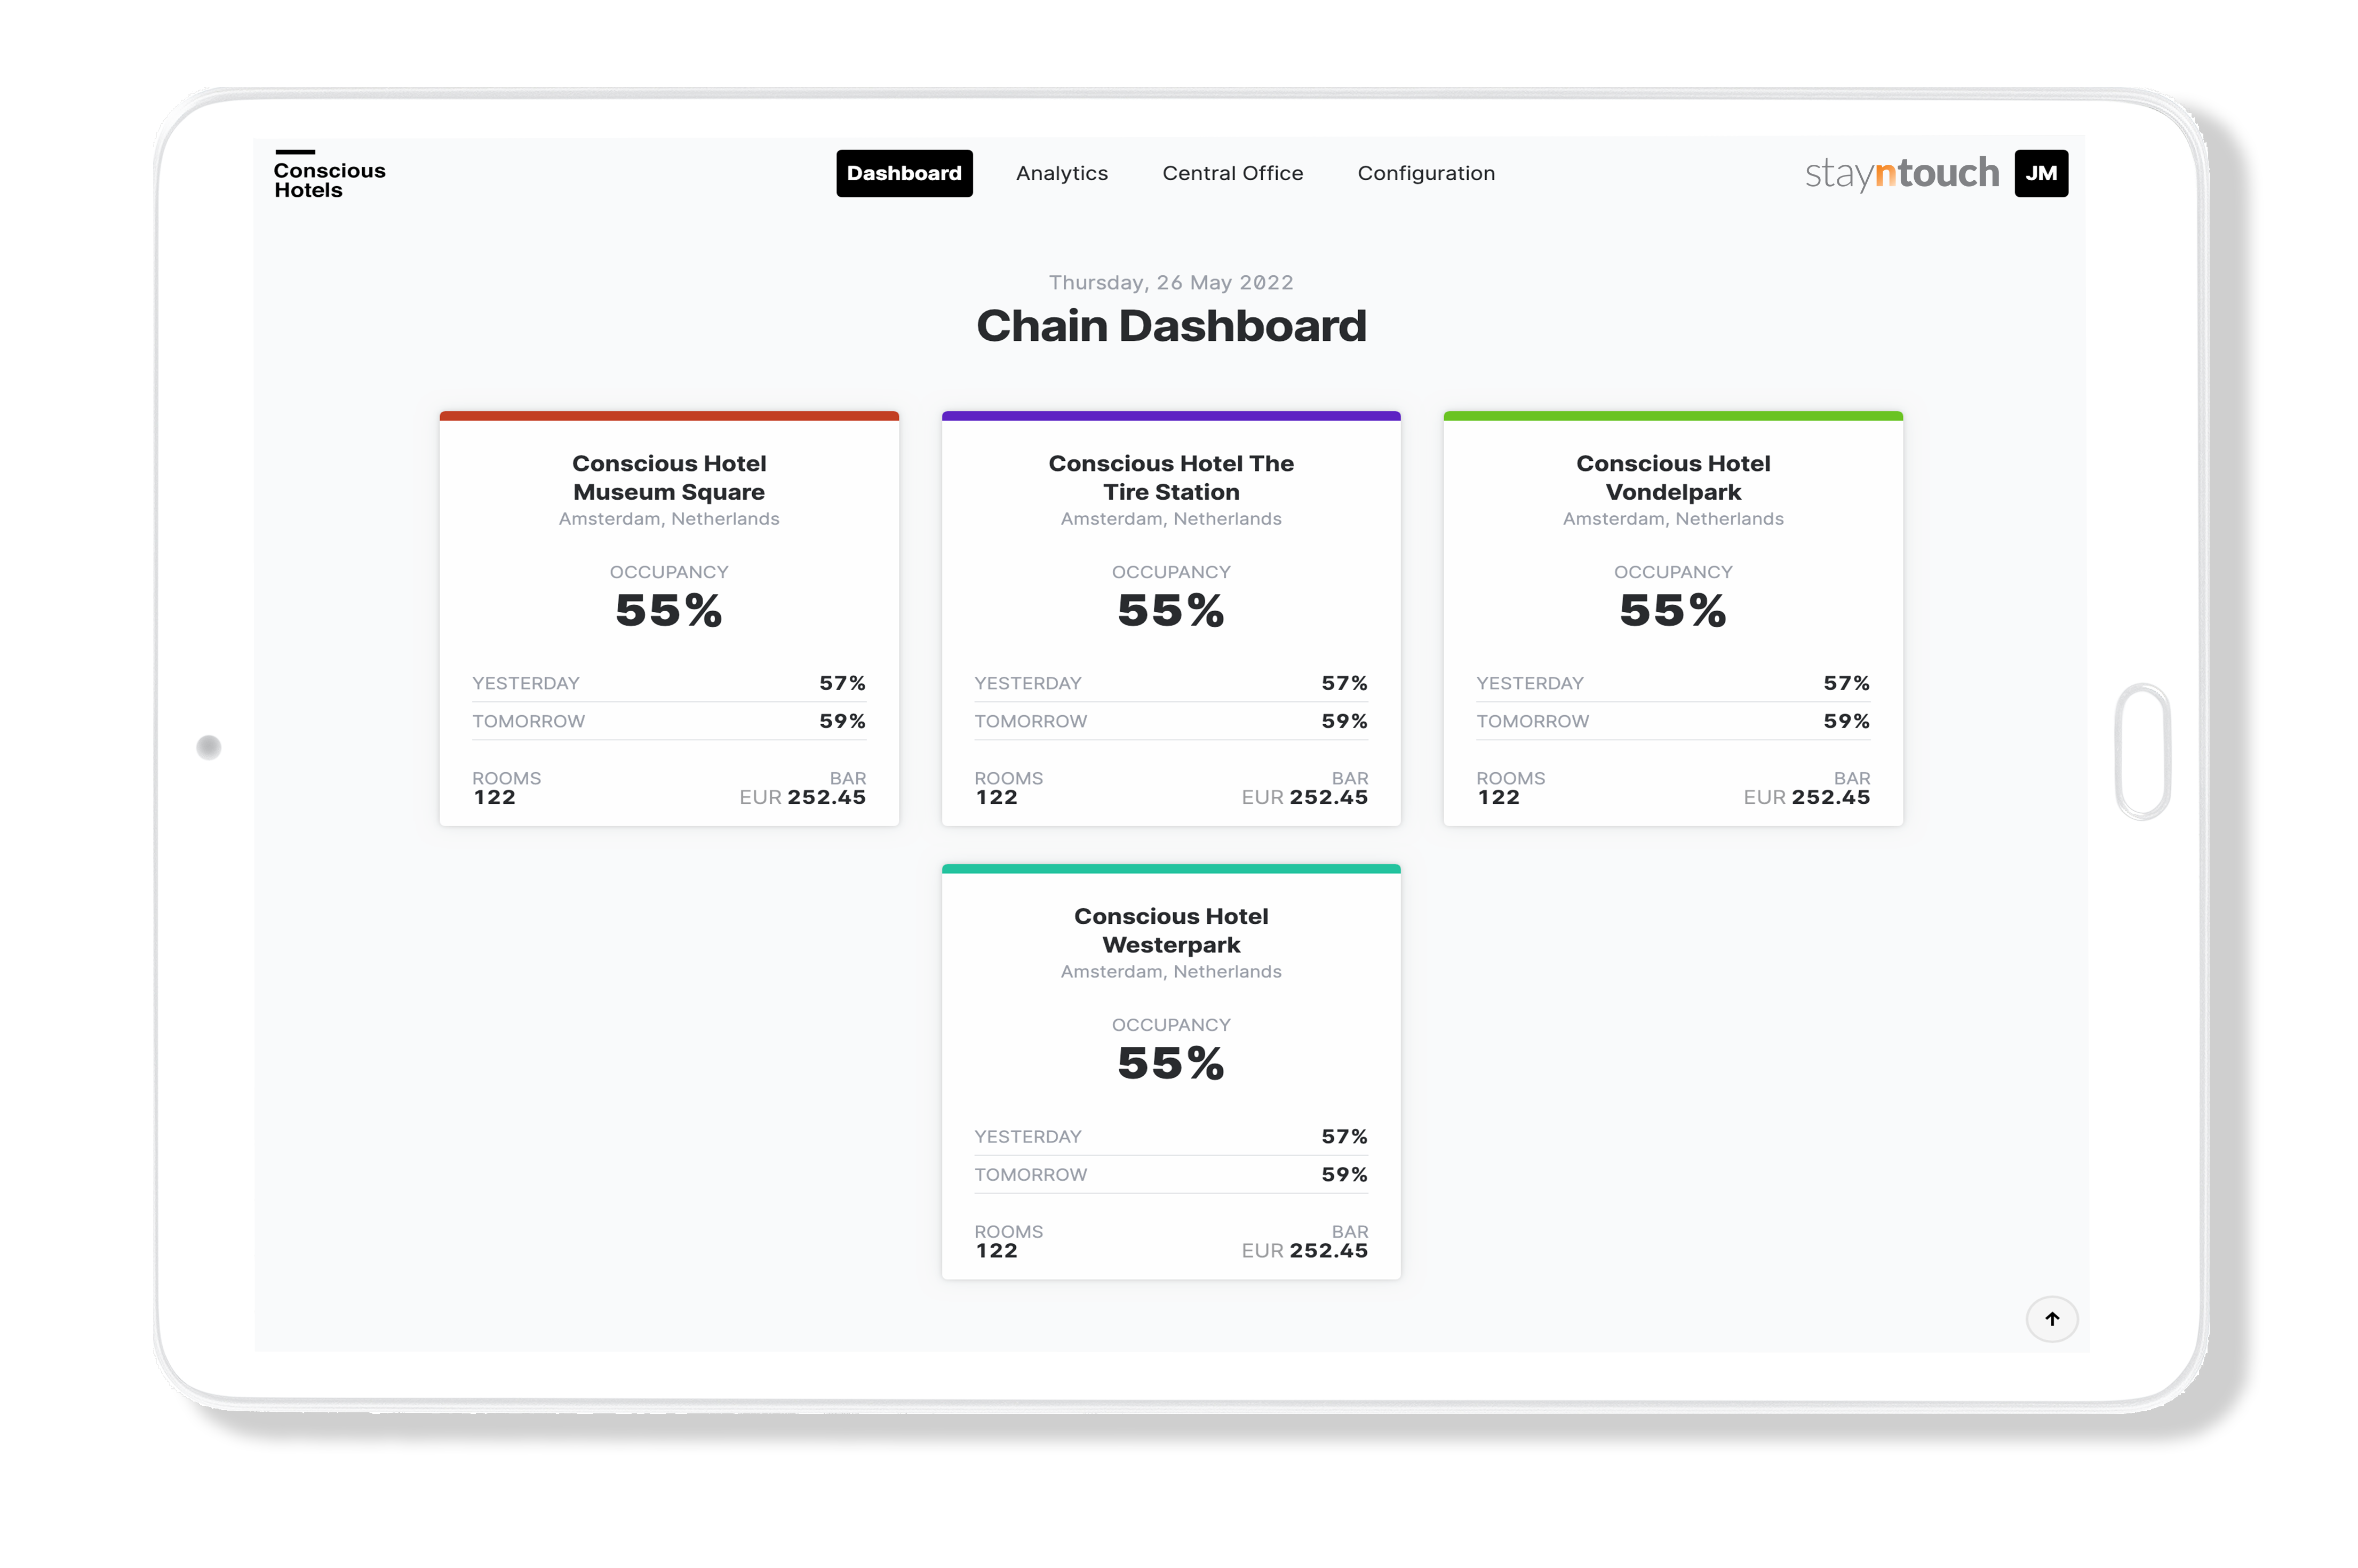This screenshot has height=1568, width=2358.
Task: Click Museum Square BAR EUR 252.45
Action: (802, 798)
